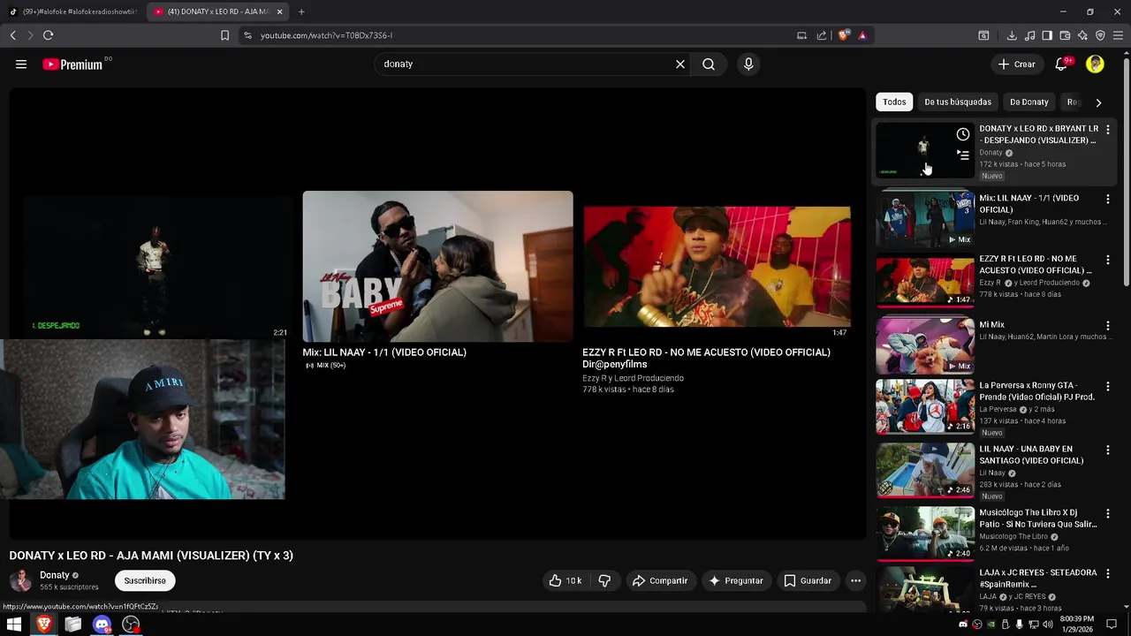1131x636 pixels.
Task: Toggle the browser sidebar panel
Action: (x=1047, y=35)
